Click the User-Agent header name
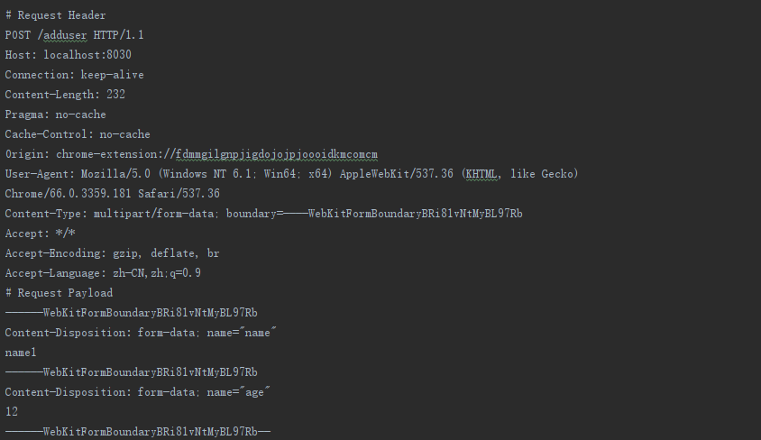This screenshot has height=440, width=761. 39,174
